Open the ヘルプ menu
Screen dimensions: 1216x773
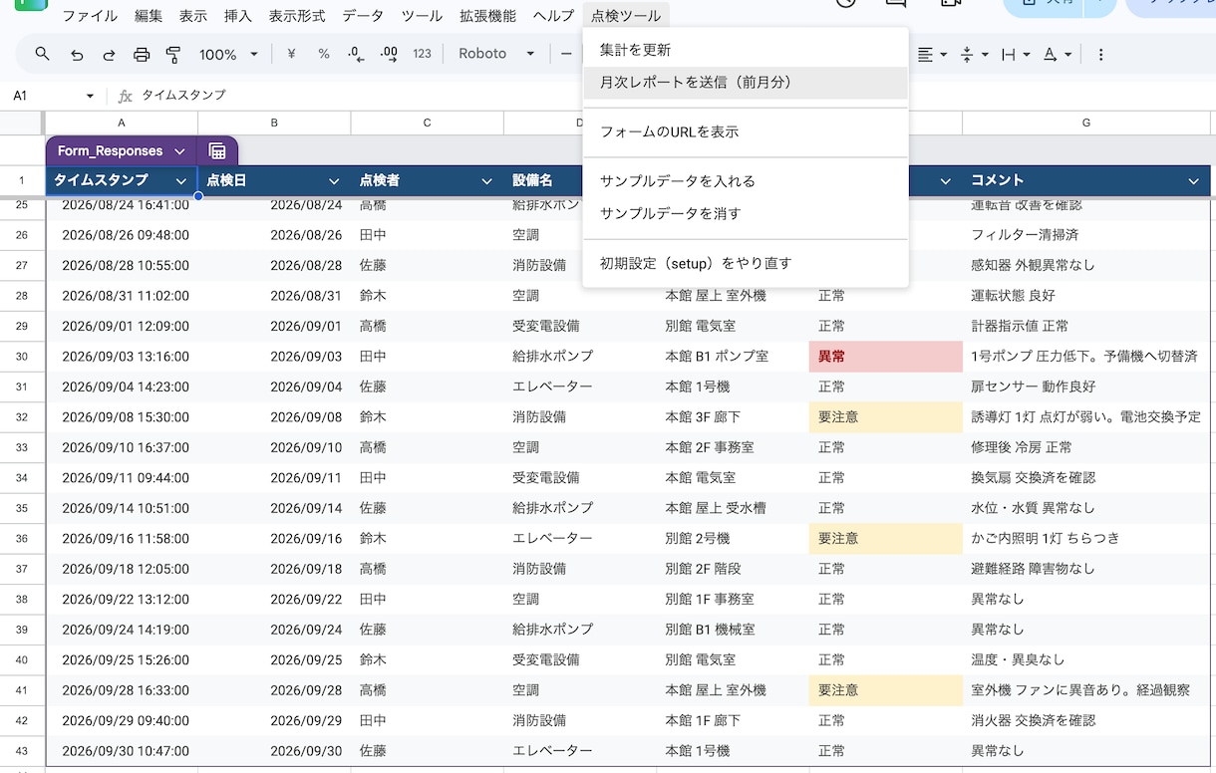pos(553,16)
